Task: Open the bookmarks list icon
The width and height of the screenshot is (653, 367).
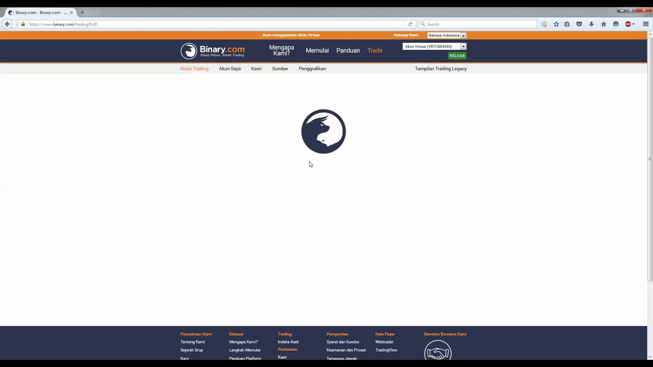Action: 567,24
